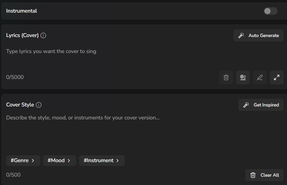Expand the lyrics editor to fullscreen
This screenshot has height=185, width=287.
coord(277,77)
